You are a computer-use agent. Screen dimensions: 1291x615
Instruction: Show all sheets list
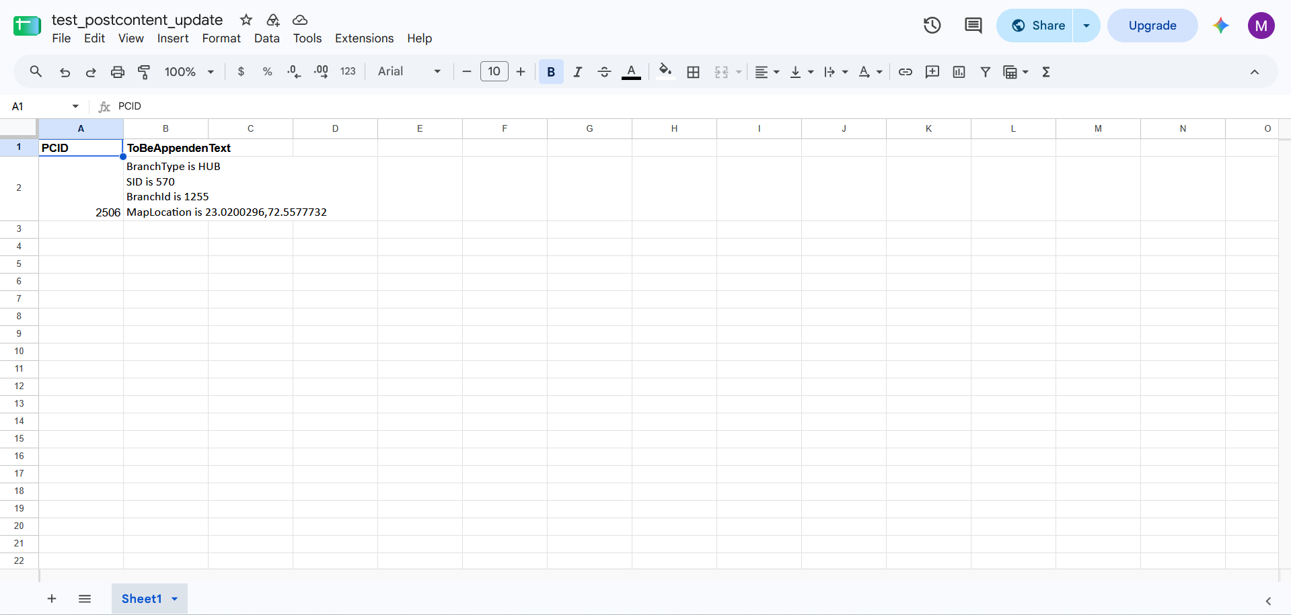click(x=85, y=598)
